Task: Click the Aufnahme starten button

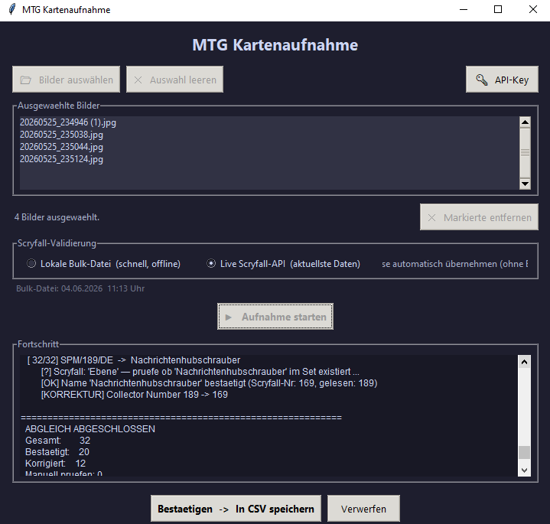Action: tap(275, 317)
